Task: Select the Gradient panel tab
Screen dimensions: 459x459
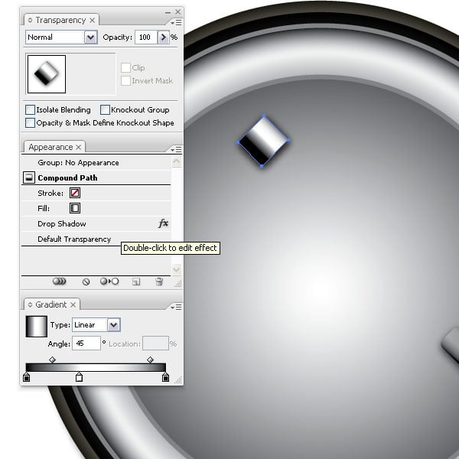Action: click(50, 304)
